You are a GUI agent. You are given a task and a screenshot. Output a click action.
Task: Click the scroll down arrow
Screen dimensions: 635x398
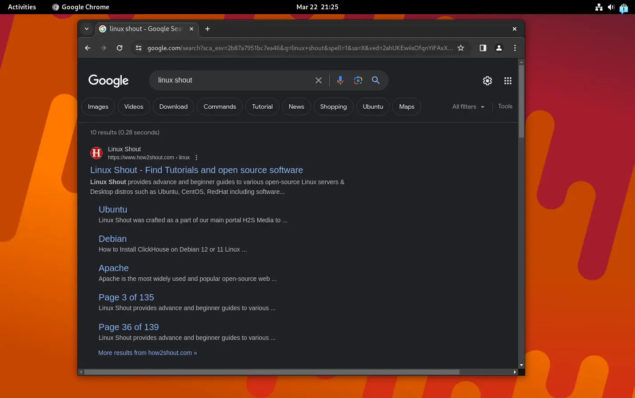(x=522, y=365)
